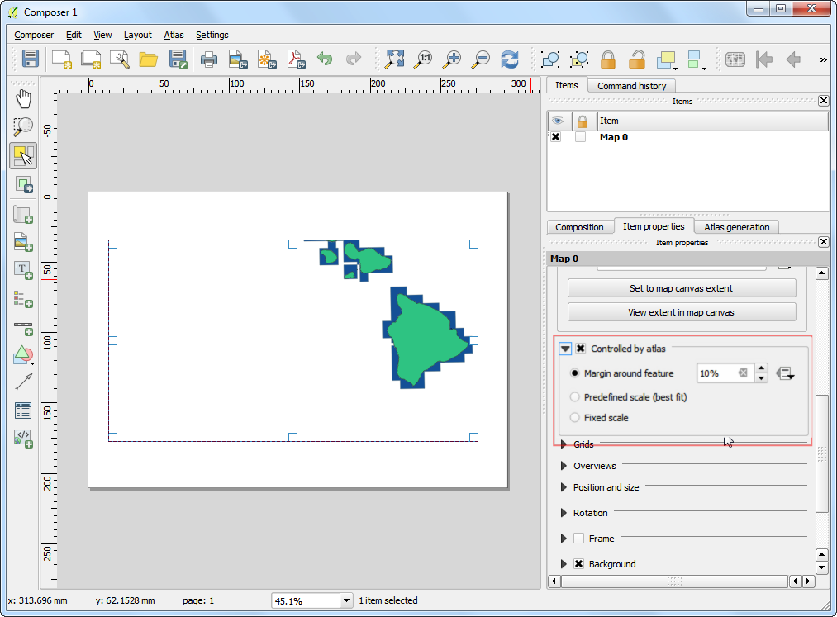Activate Select/Move item tool
This screenshot has width=837, height=617.
point(23,156)
